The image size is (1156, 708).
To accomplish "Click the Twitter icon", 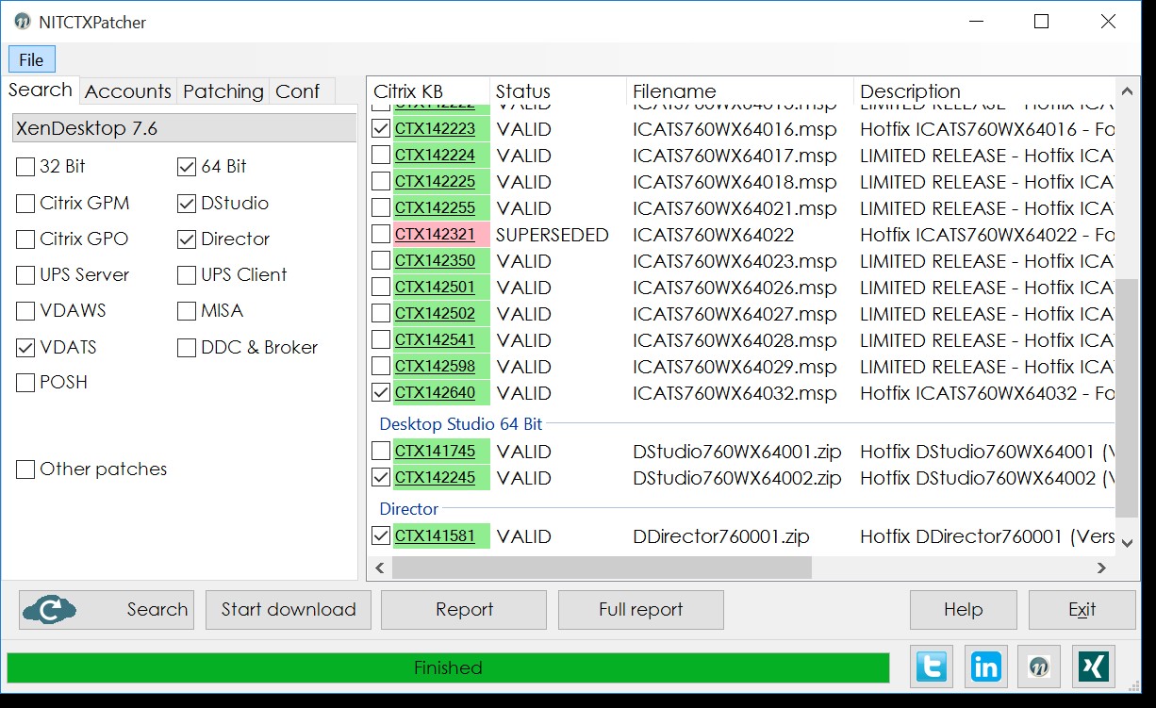I will pyautogui.click(x=932, y=667).
